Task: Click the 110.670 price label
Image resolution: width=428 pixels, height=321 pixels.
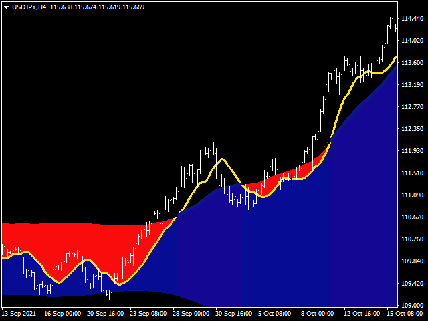Action: (412, 217)
